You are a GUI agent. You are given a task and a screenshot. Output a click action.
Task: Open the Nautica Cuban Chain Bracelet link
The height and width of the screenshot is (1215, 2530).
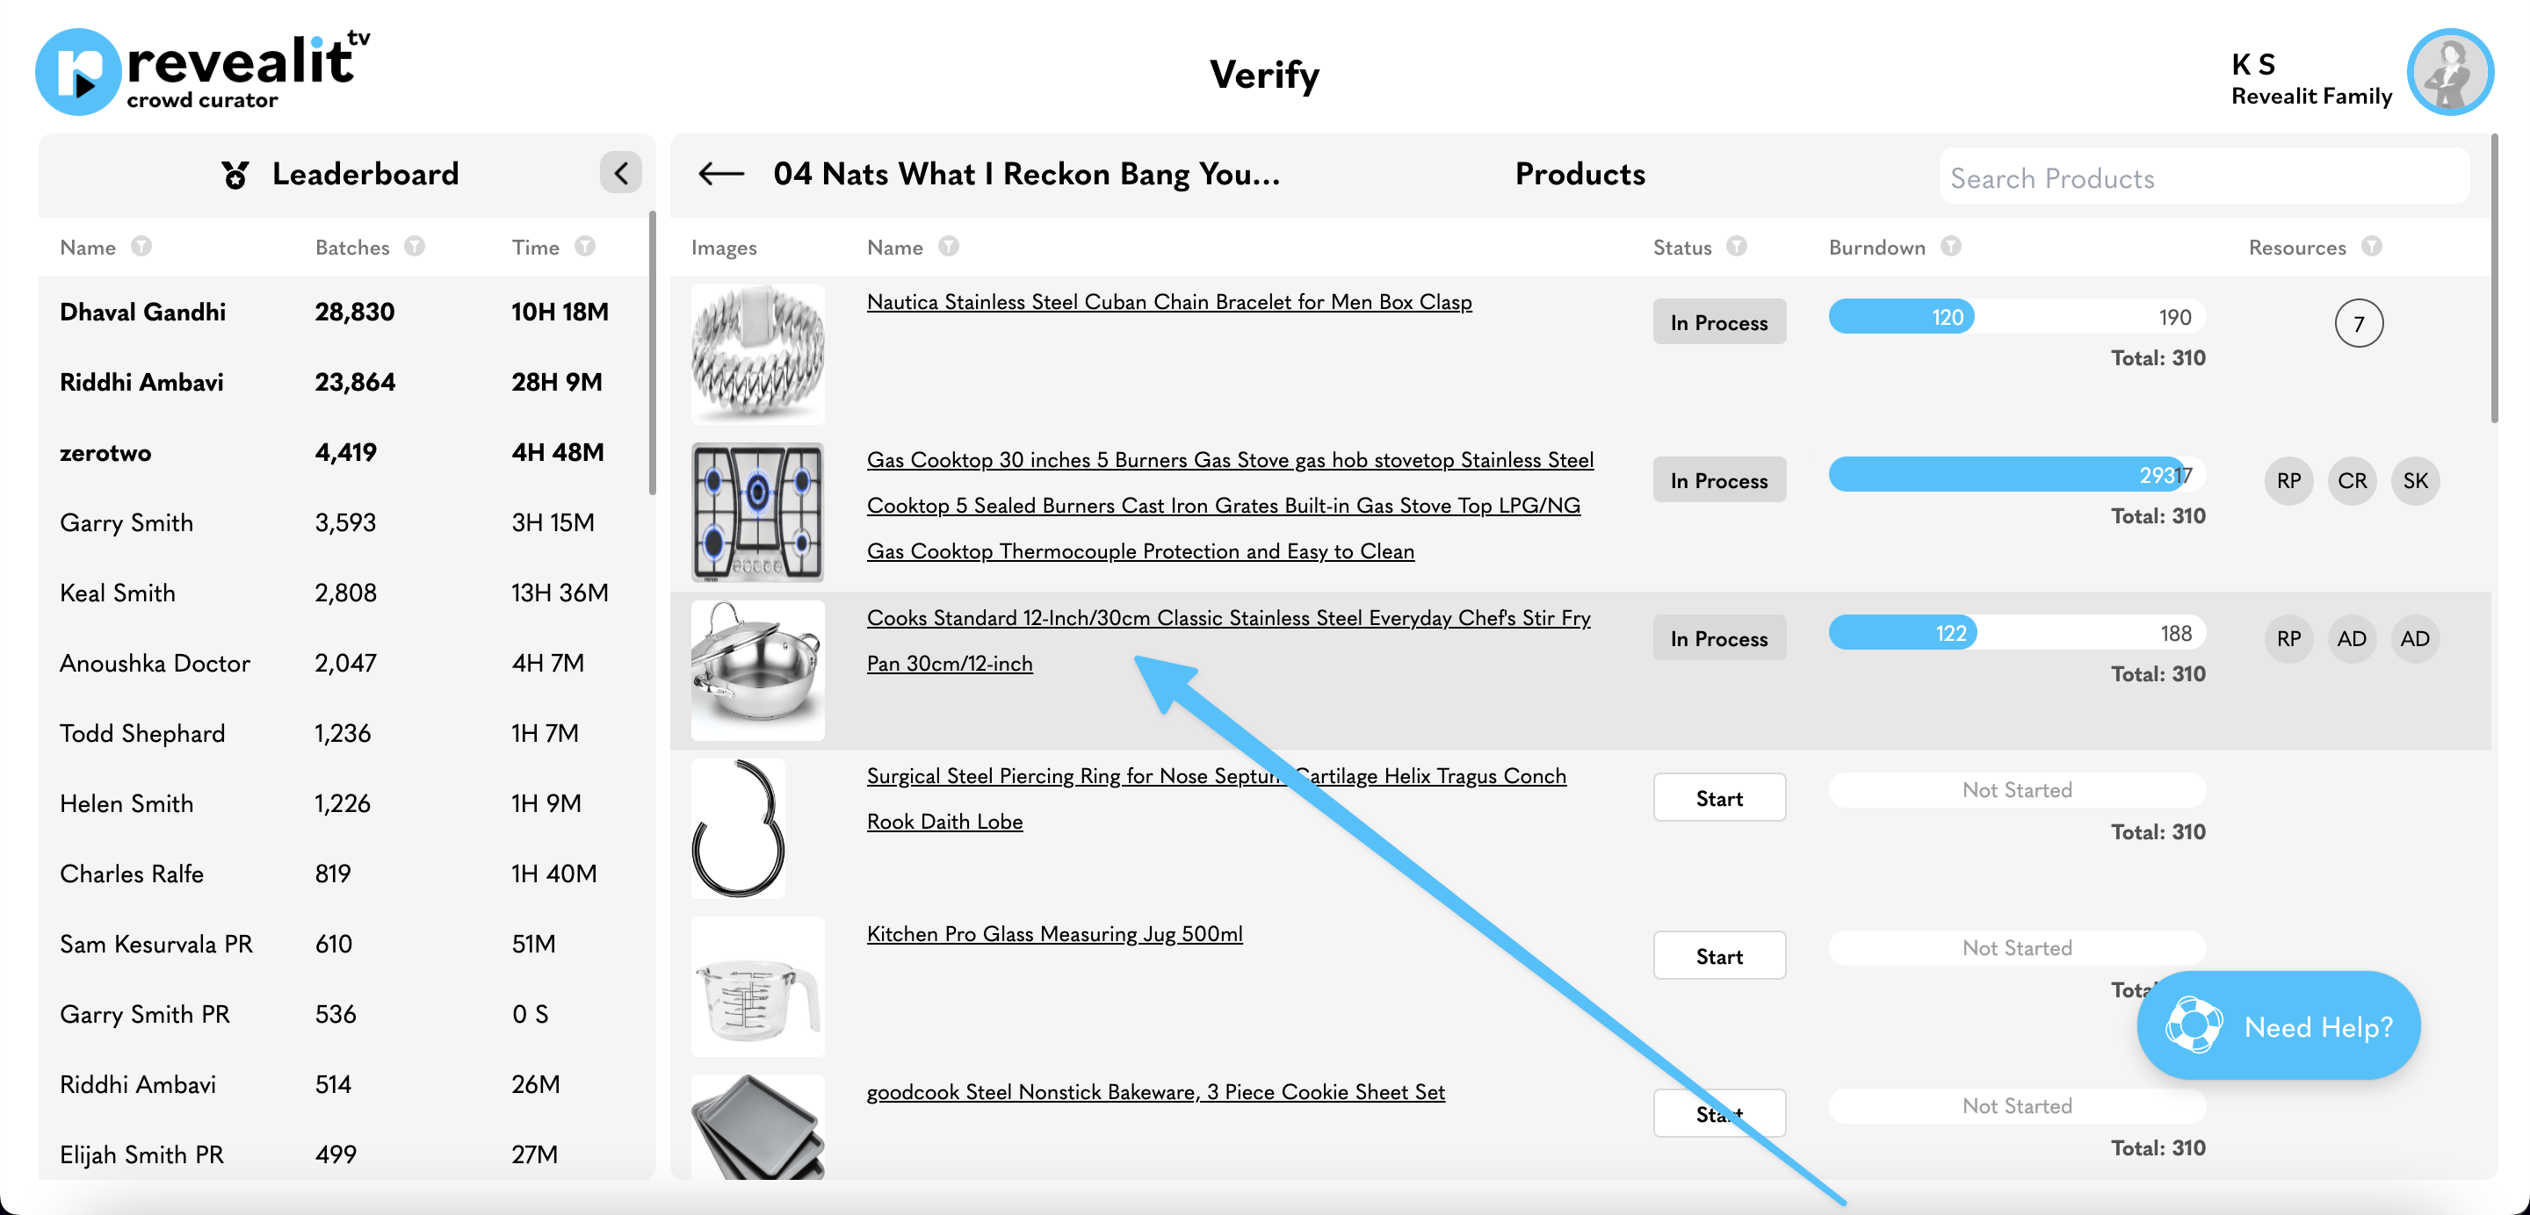click(1168, 302)
